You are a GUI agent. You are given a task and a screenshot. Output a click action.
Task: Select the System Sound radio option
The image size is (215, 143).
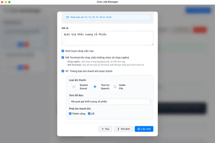pos(74,87)
